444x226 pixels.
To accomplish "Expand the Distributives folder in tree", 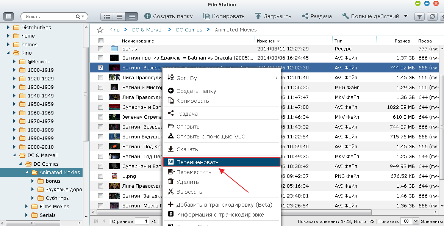I will (8, 28).
